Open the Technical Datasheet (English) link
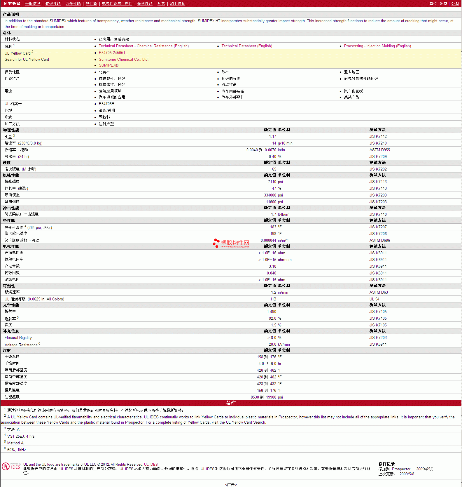This screenshot has width=462, height=487. [x=247, y=46]
